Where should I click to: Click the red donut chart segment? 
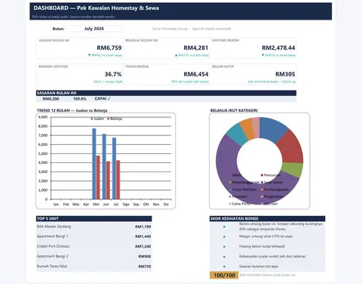(291, 147)
